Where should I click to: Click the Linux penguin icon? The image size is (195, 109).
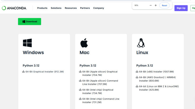141,43
